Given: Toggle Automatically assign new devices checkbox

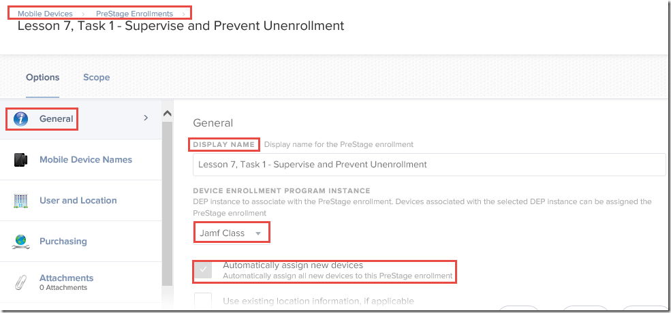Looking at the screenshot, I should [x=203, y=270].
